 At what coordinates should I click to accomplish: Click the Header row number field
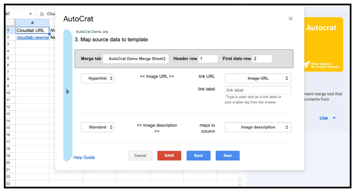coord(208,59)
